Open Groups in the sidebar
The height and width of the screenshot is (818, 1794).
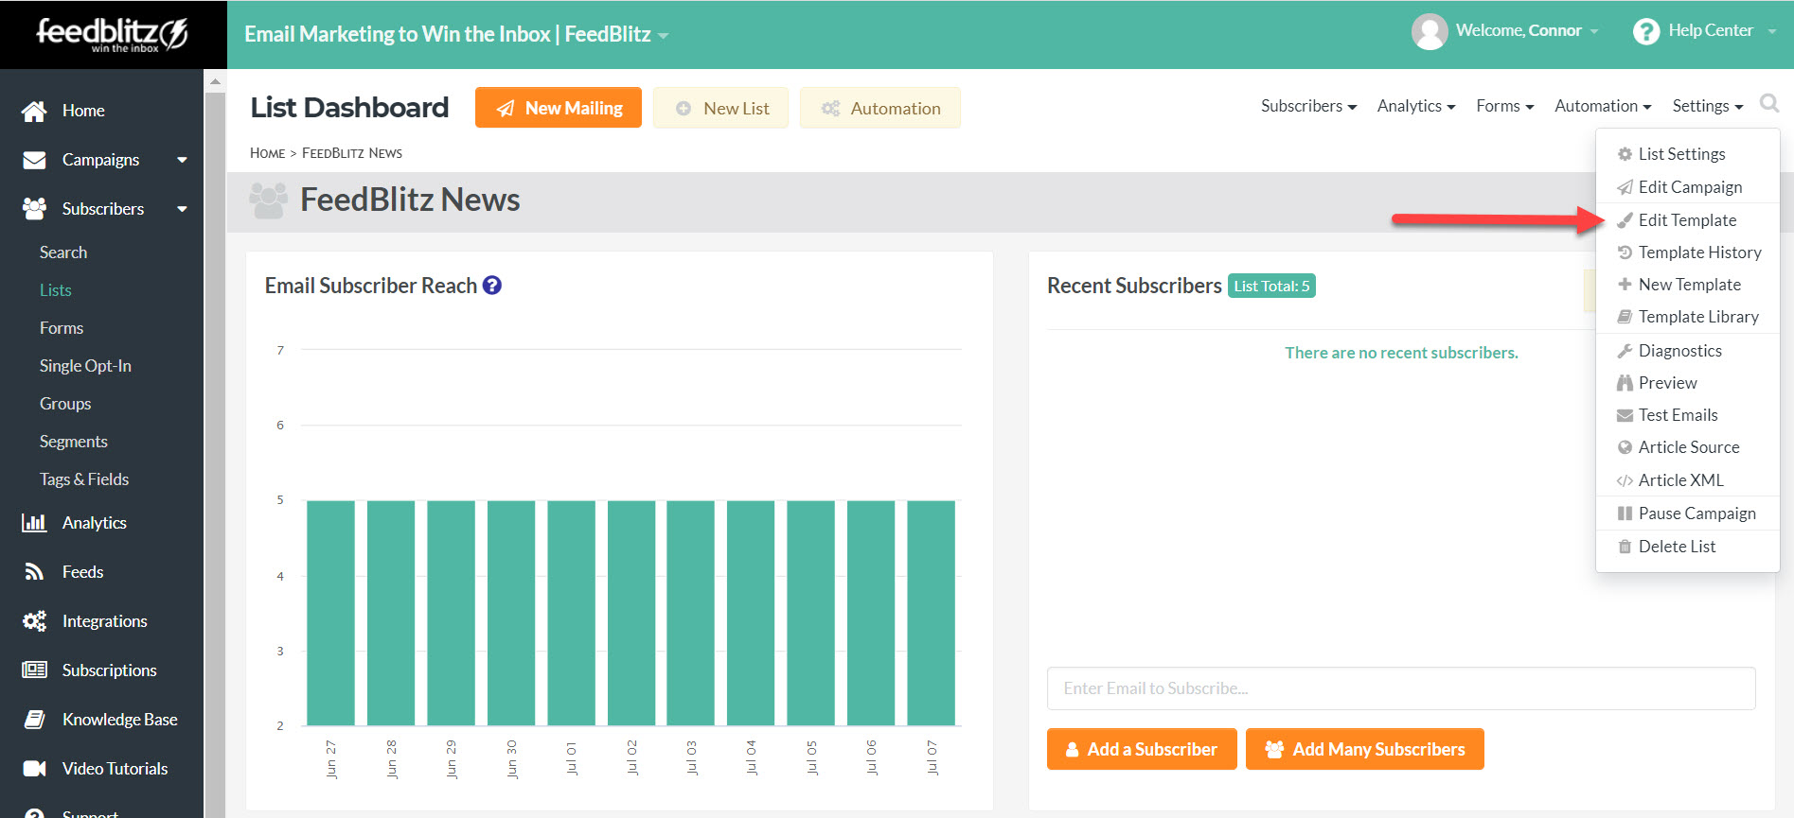pyautogui.click(x=65, y=404)
